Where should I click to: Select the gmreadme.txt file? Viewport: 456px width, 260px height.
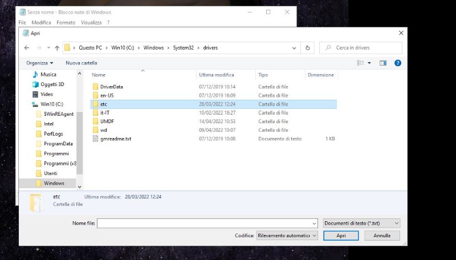[115, 139]
